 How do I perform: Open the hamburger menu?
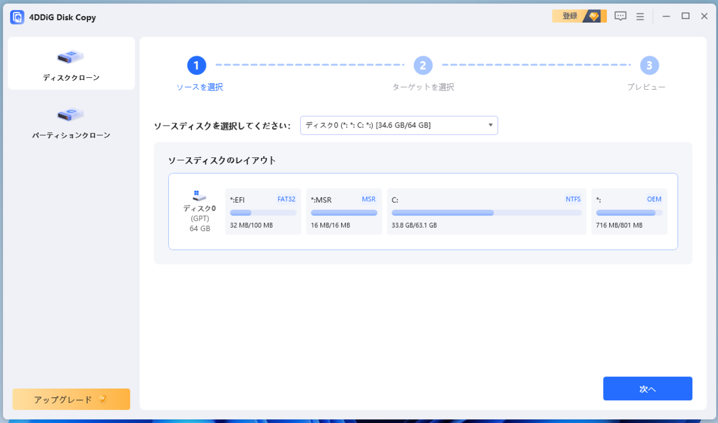pyautogui.click(x=640, y=16)
